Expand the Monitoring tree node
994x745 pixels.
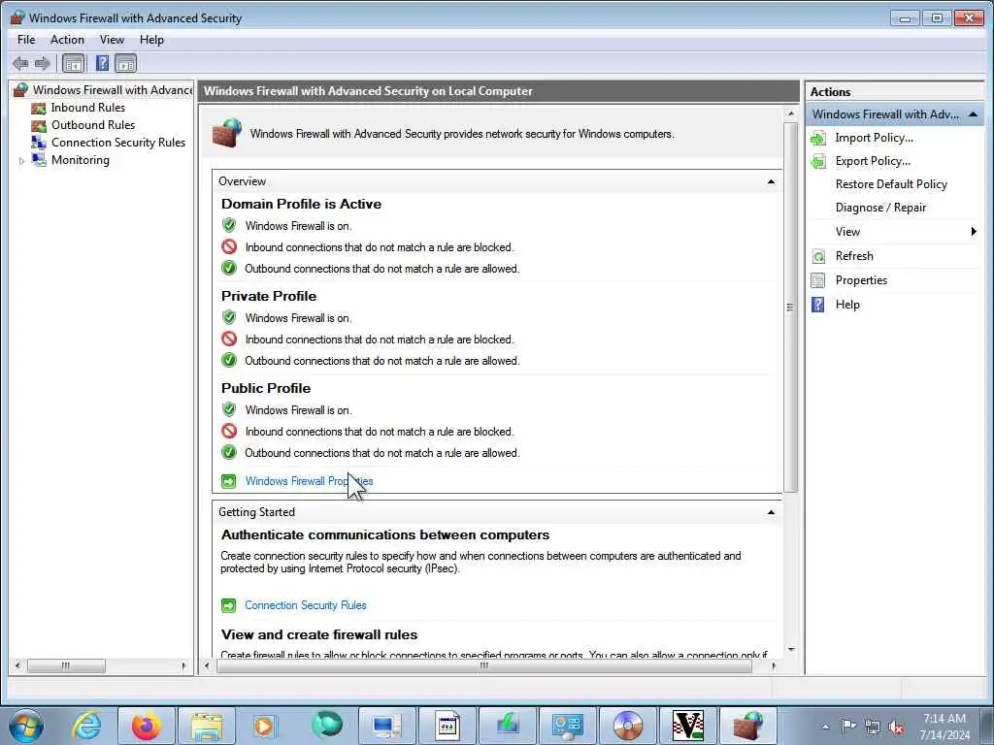(x=21, y=161)
